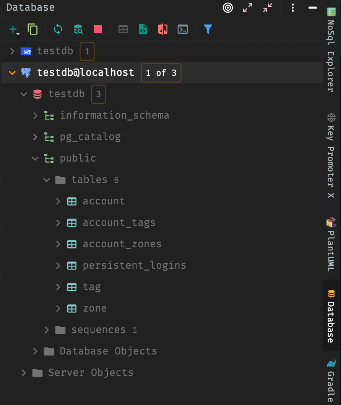Click the blue Filter funnel icon

[x=208, y=29]
